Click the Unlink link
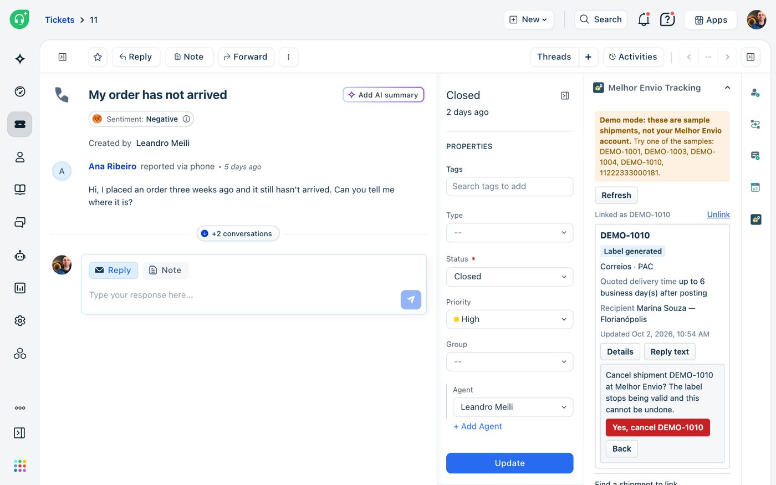 coord(718,215)
